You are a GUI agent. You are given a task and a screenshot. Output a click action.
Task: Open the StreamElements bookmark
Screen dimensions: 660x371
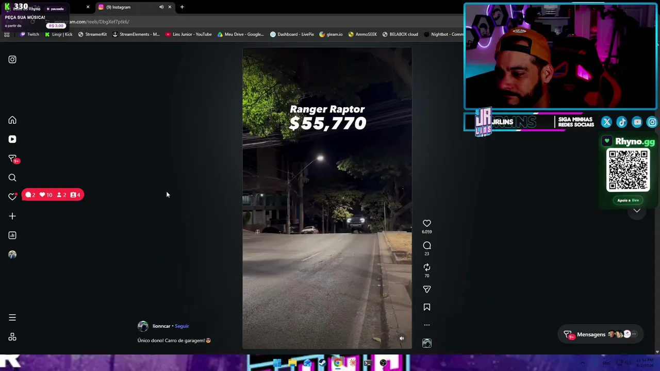pos(136,35)
